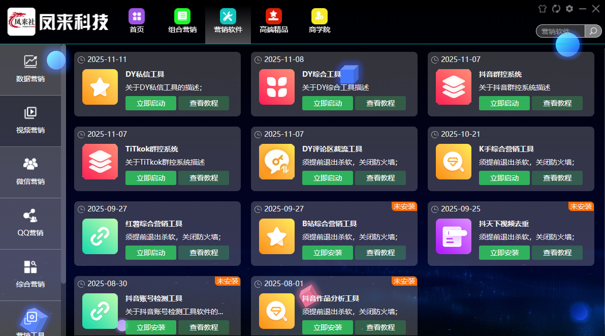
Task: Install B站综合营销工具 via 立即安装
Action: pyautogui.click(x=327, y=253)
